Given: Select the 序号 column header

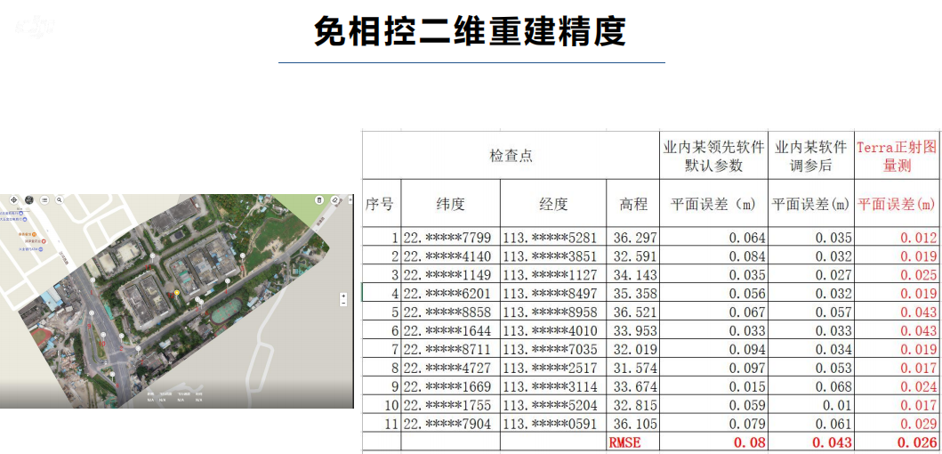Looking at the screenshot, I should [382, 203].
